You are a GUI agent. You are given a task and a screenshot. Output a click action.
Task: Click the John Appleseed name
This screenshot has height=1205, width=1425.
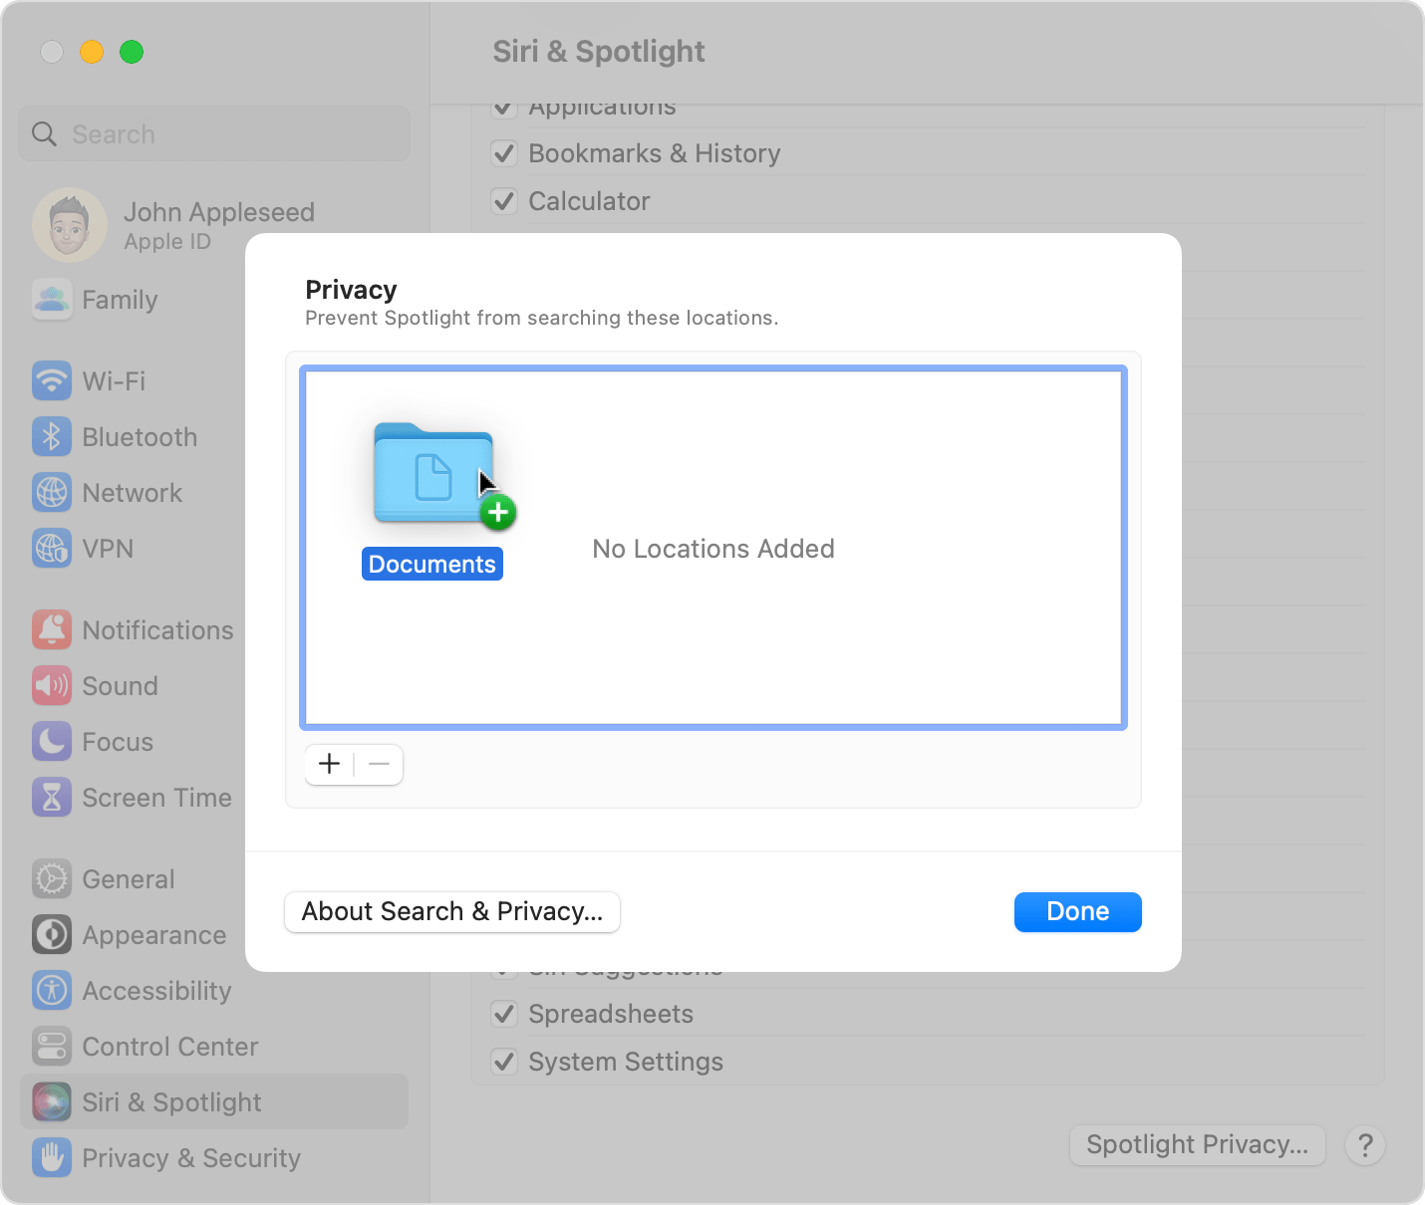[x=219, y=212]
